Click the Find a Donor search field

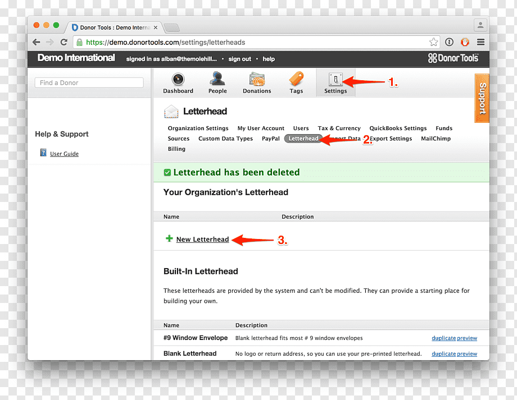coord(89,82)
